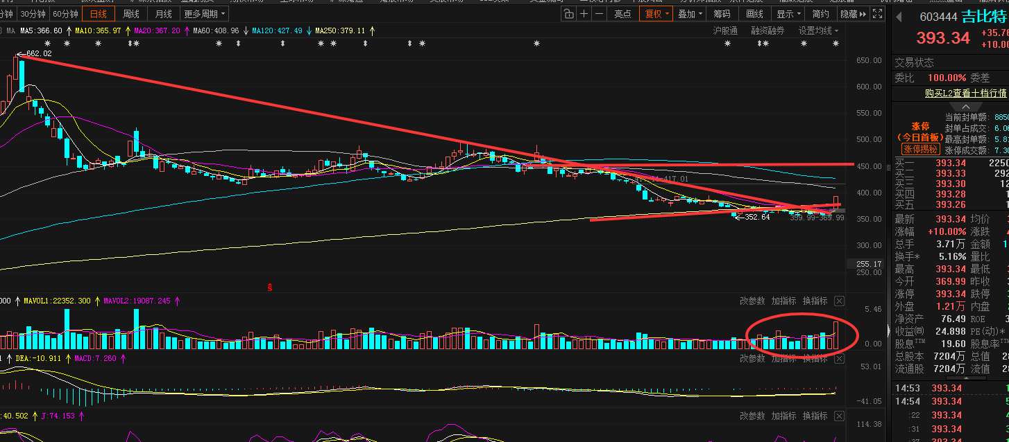Click 换指标 in volume panel
Viewport: 1009px width, 442px height.
point(815,301)
